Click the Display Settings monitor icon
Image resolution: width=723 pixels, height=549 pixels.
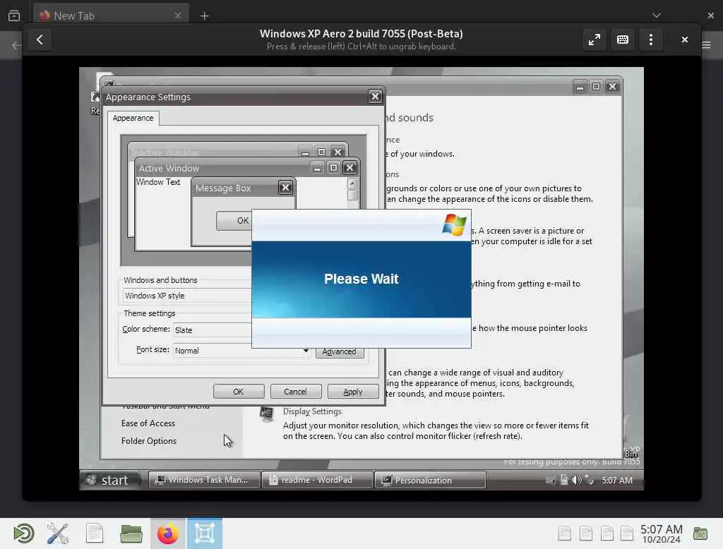point(266,414)
